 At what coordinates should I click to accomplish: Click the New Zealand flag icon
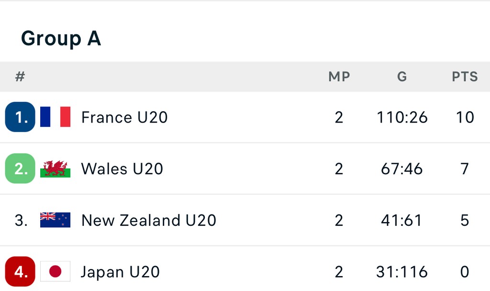point(55,220)
